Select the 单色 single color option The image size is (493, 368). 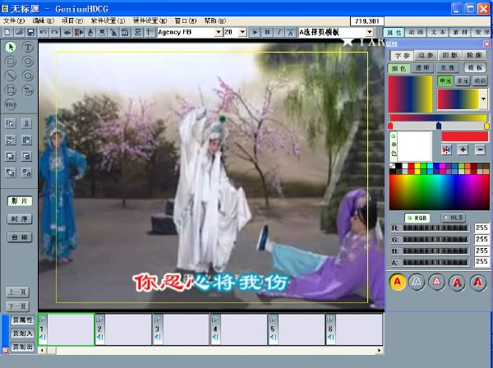tap(394, 146)
